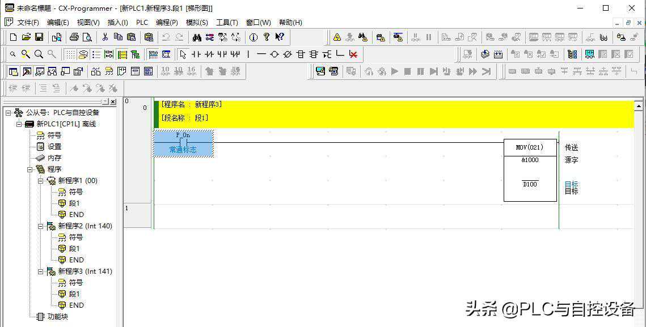646x327 pixels.
Task: Click the Print icon in toolbar
Action: (x=74, y=37)
